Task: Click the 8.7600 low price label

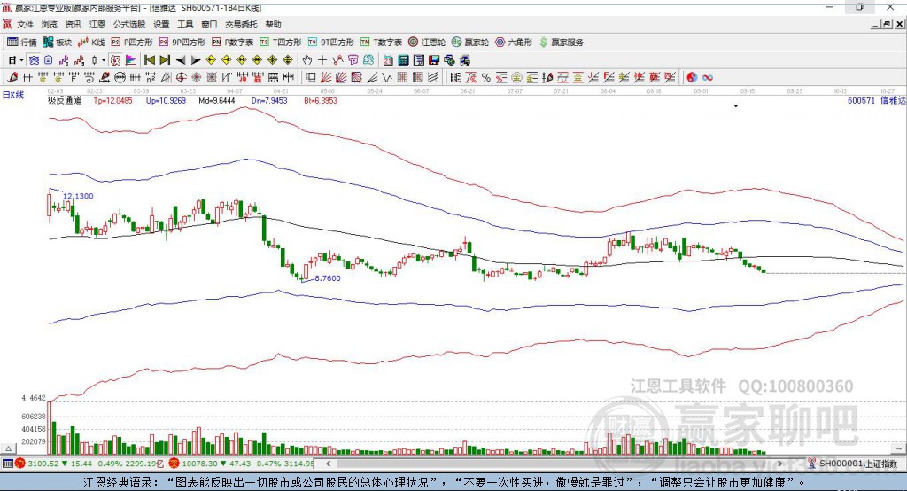Action: pos(328,278)
